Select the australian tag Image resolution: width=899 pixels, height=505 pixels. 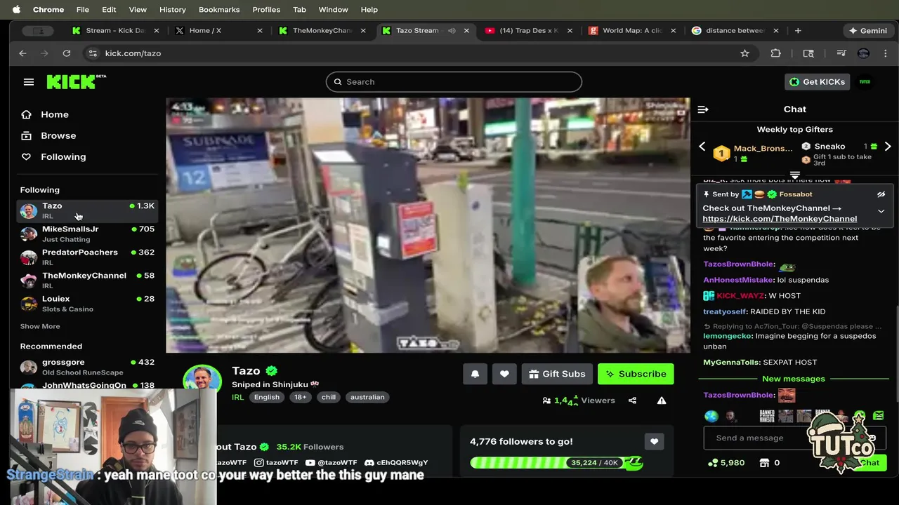click(367, 397)
